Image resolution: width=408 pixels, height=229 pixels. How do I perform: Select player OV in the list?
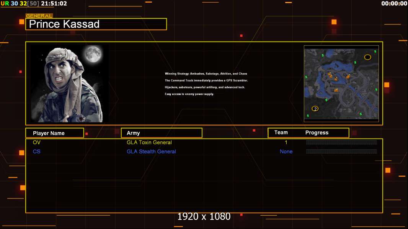pos(37,142)
